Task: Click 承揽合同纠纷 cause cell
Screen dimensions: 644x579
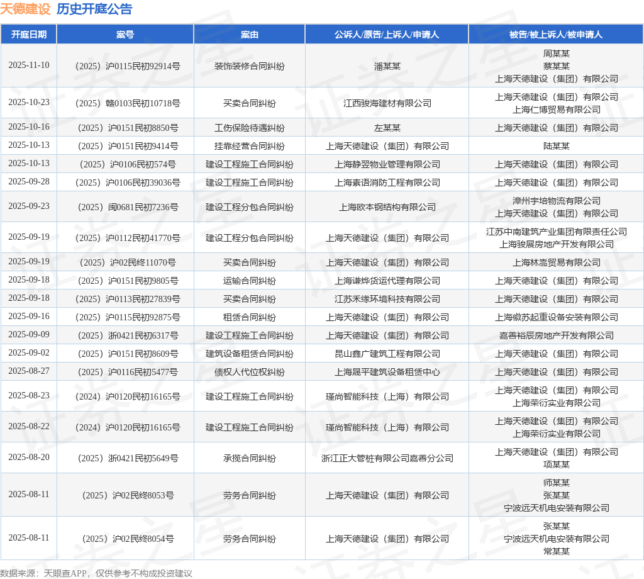Action: (249, 458)
